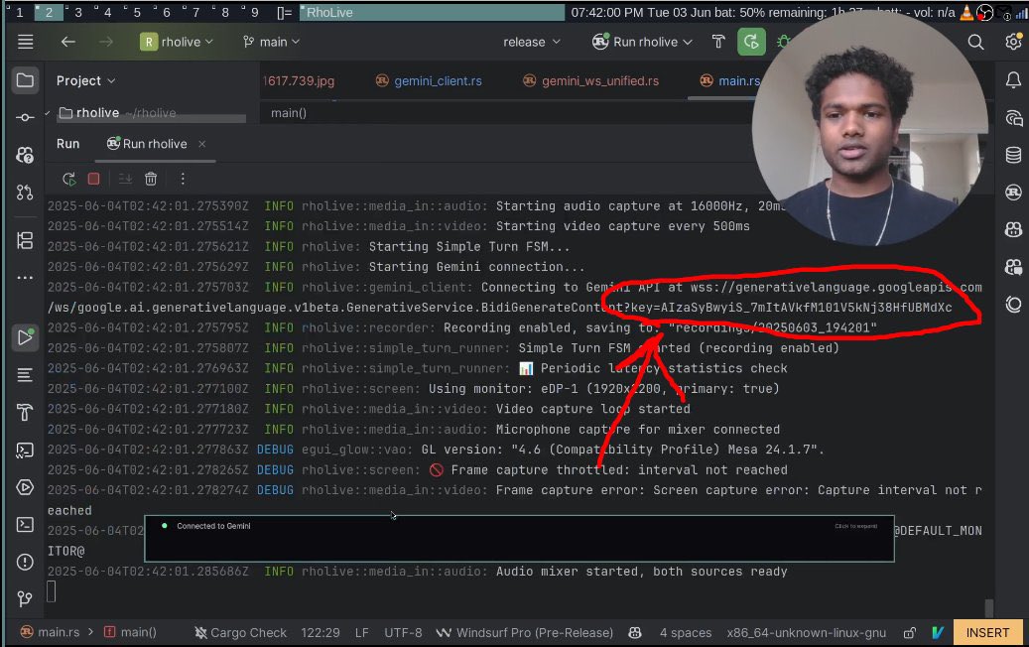Image resolution: width=1029 pixels, height=647 pixels.
Task: Click the debug bug icon
Action: 783,42
